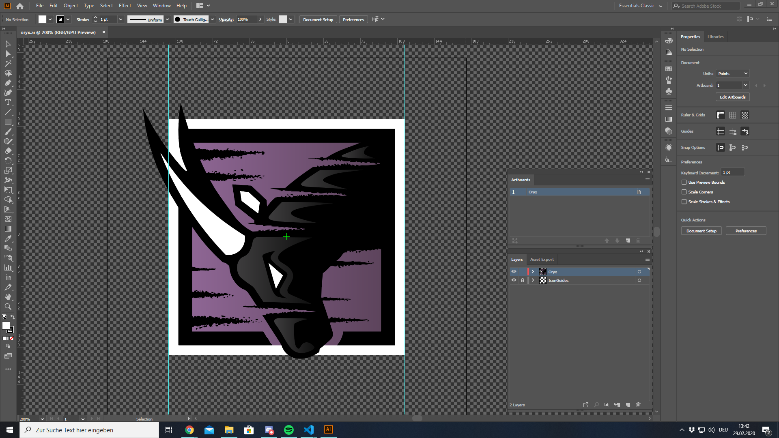Enable the Scale Corners checkbox
The image size is (779, 438).
(684, 192)
